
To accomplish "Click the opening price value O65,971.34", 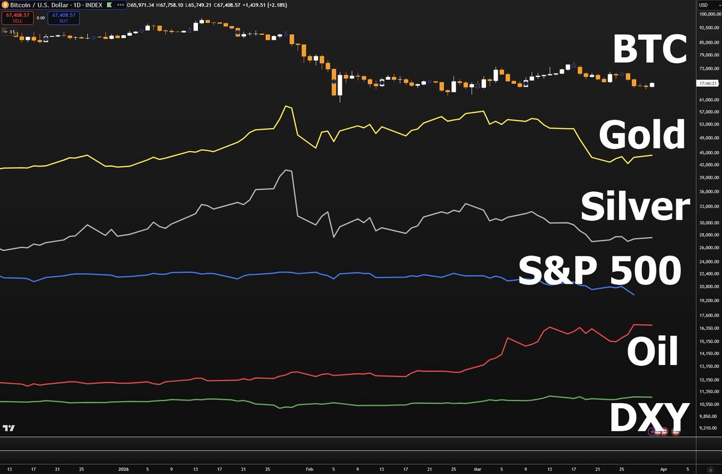I will (141, 5).
